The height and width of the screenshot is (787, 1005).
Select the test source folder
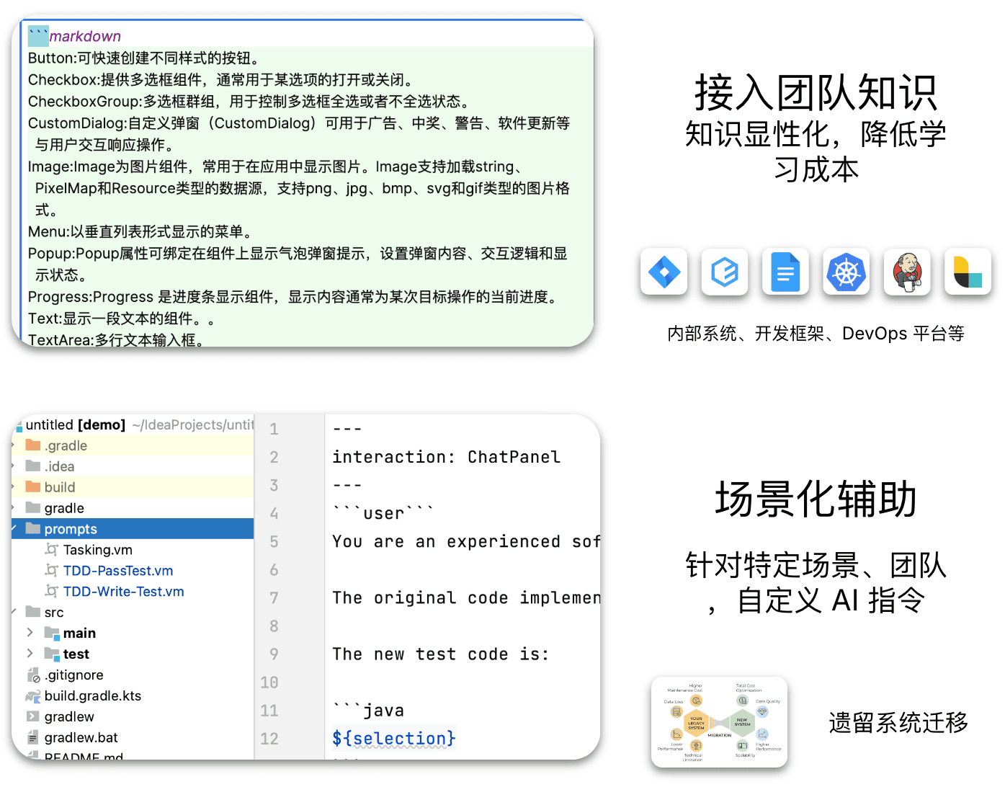pyautogui.click(x=76, y=654)
